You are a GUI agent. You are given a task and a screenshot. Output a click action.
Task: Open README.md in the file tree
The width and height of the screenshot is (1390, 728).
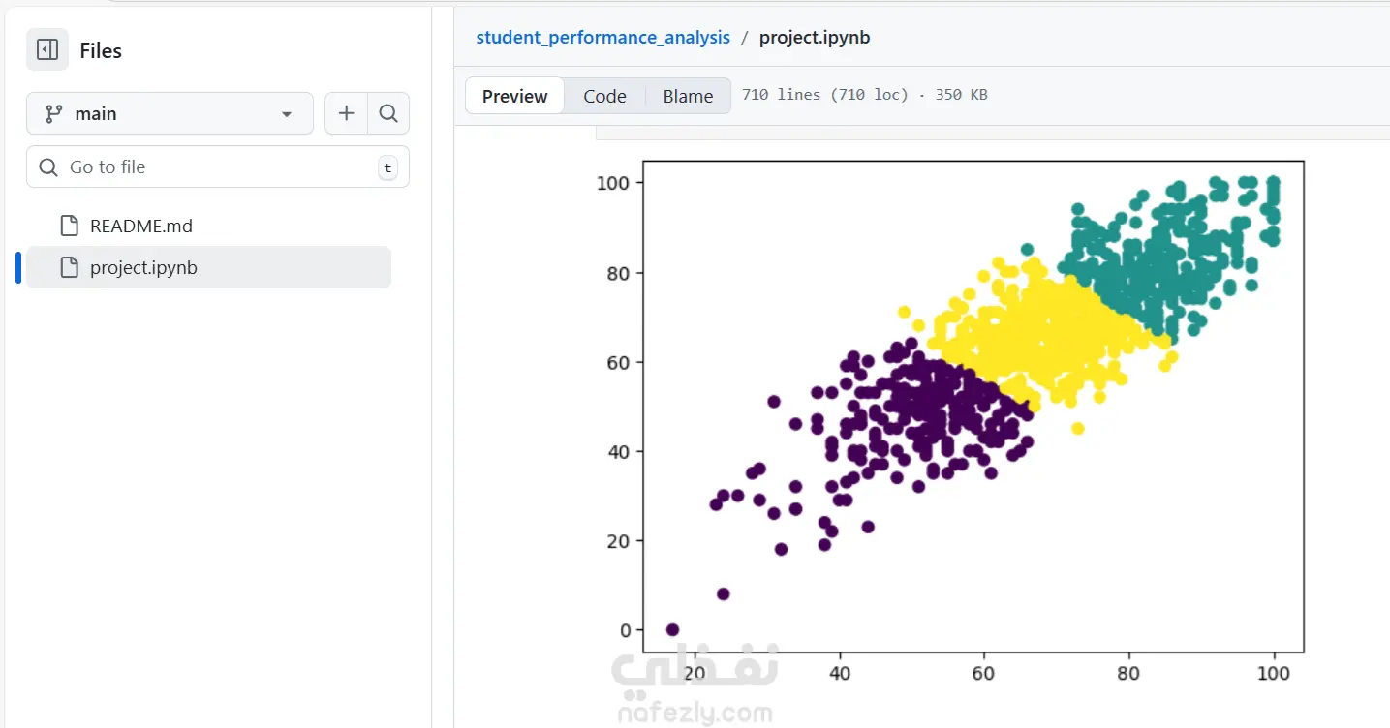(x=141, y=226)
